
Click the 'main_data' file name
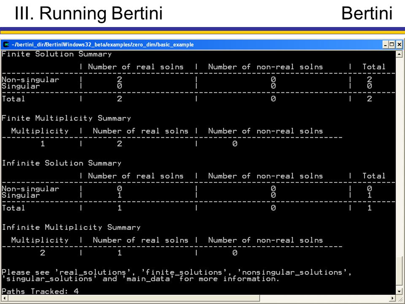tap(148, 279)
